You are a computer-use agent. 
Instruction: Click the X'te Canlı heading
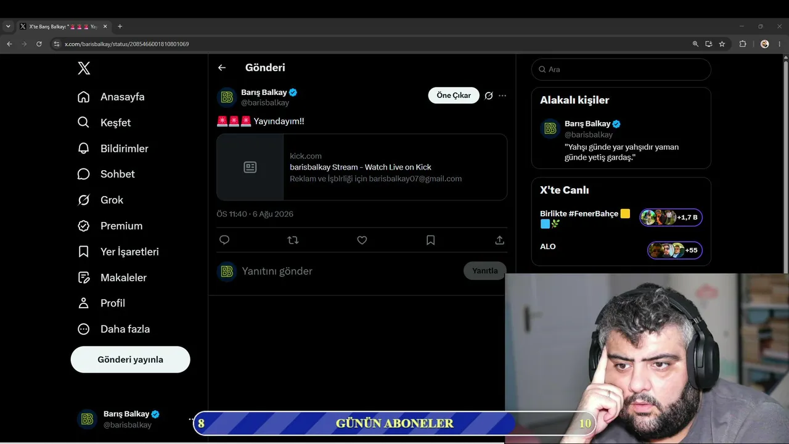[565, 190]
